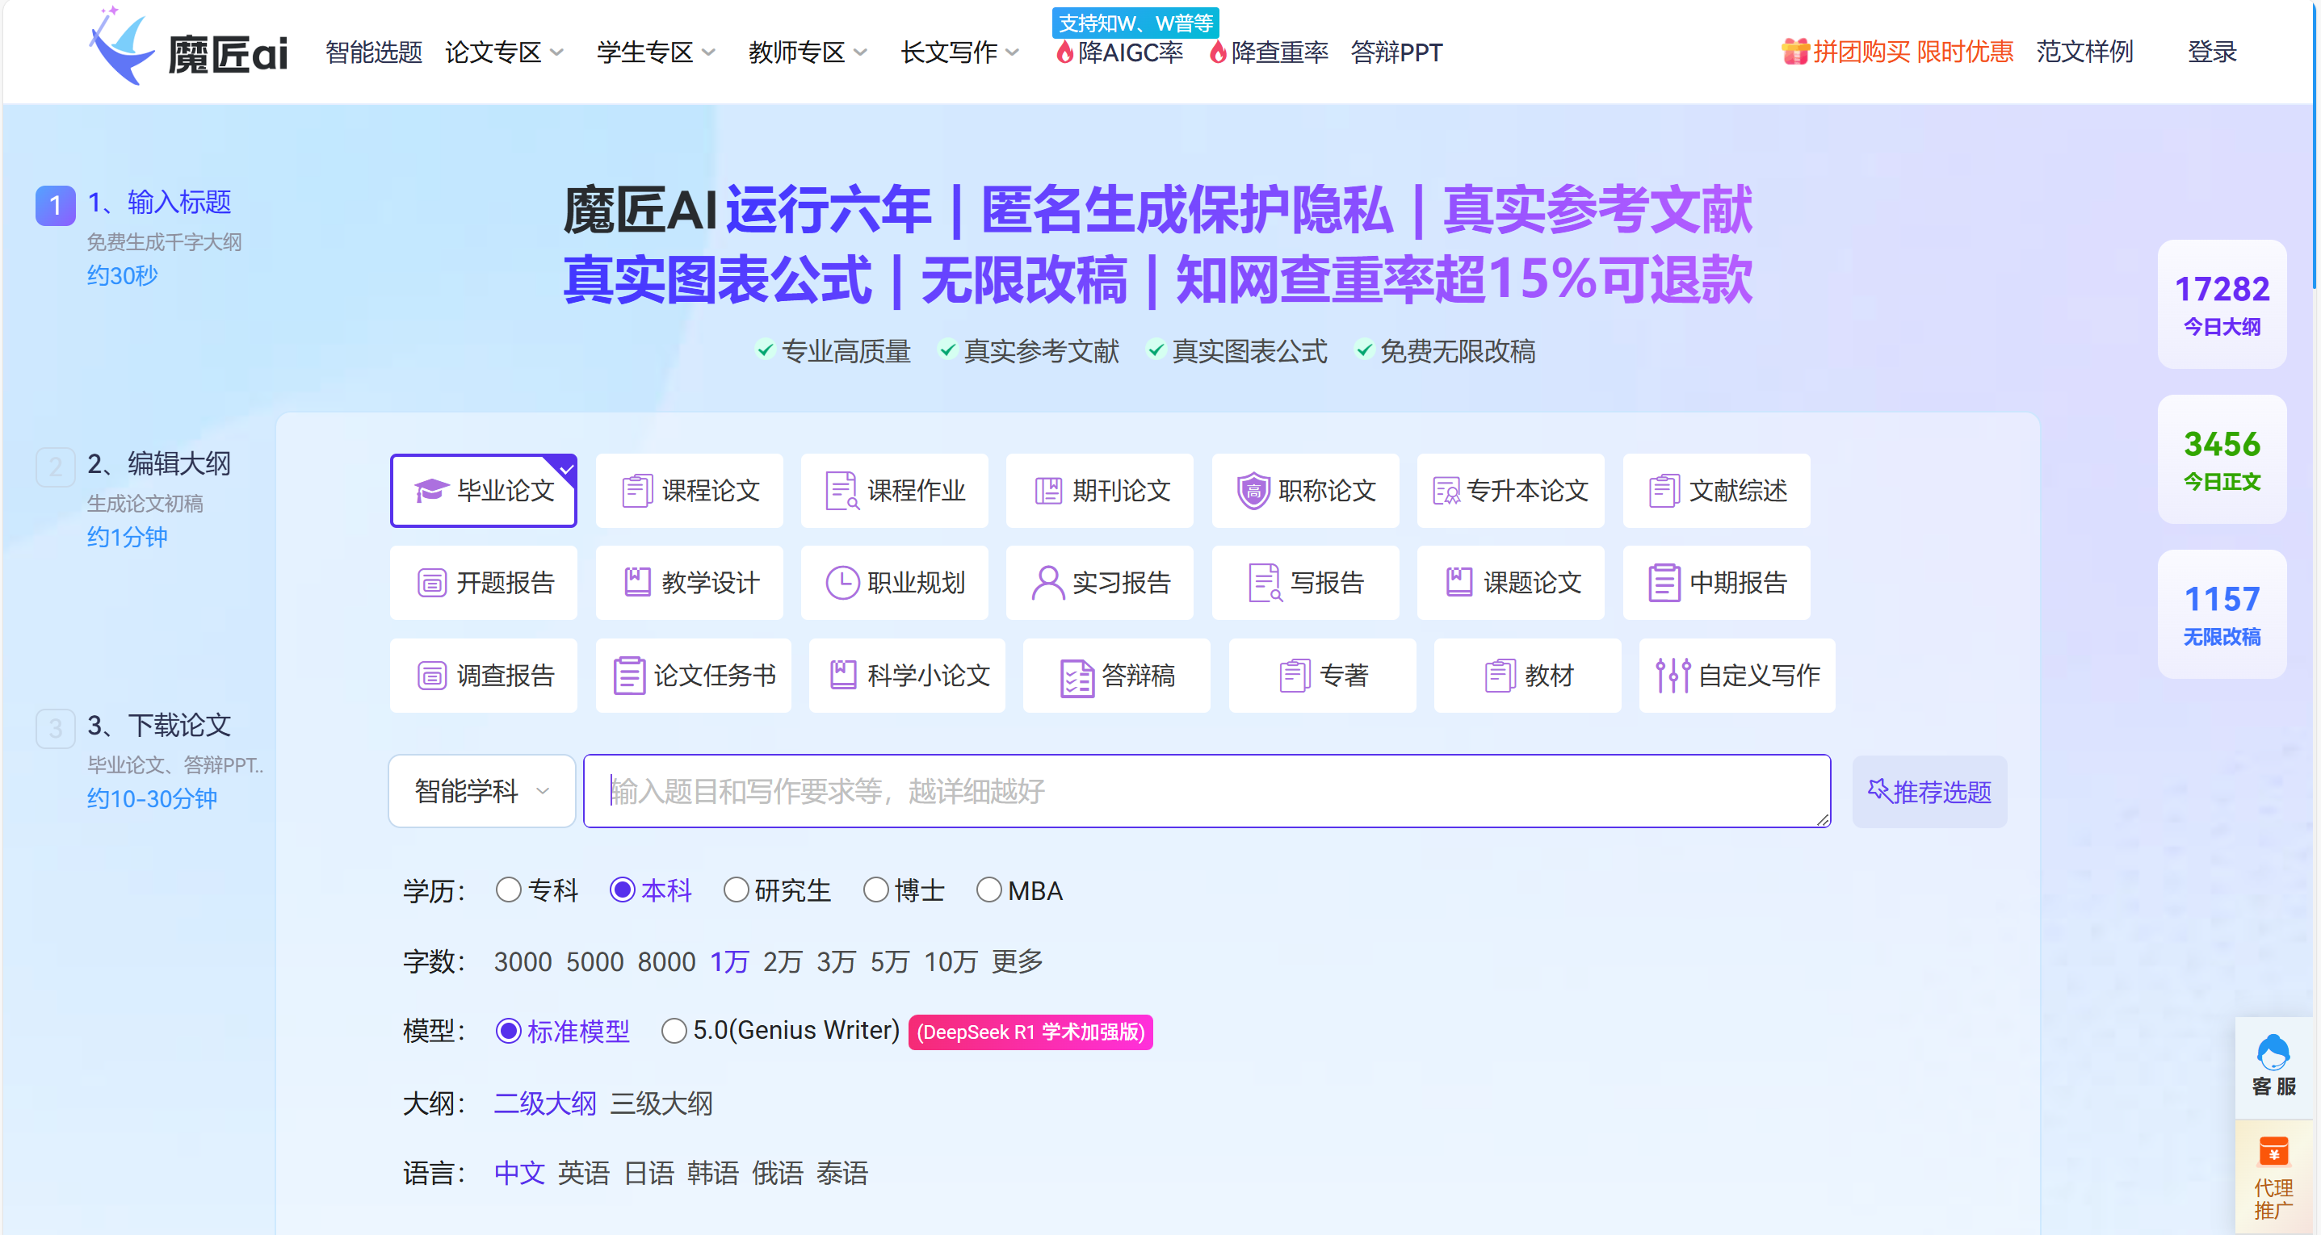The image size is (2321, 1235).
Task: Choose the 课程论文 document type
Action: click(x=689, y=491)
